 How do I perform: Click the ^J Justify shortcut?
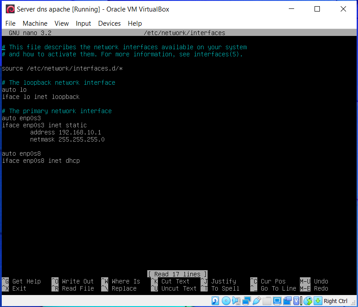pyautogui.click(x=219, y=281)
